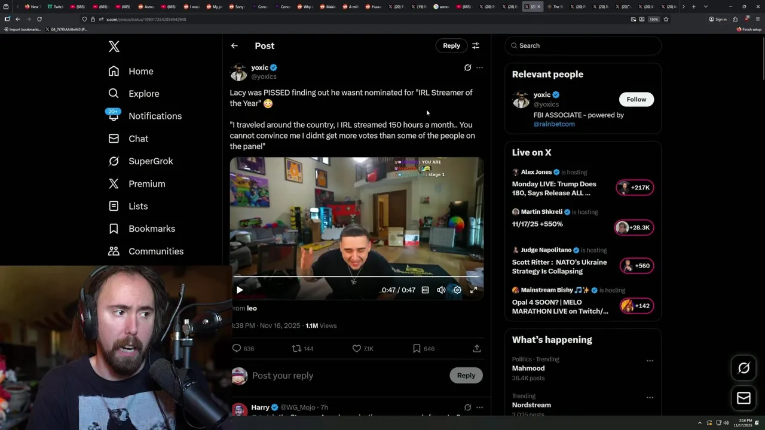
Task: Click 'leo' video source link
Action: [x=252, y=308]
